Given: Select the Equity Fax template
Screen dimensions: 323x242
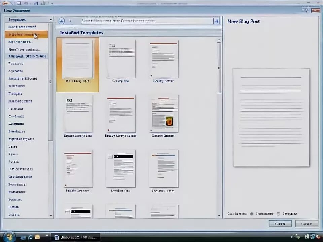Looking at the screenshot, I should click(x=121, y=61).
